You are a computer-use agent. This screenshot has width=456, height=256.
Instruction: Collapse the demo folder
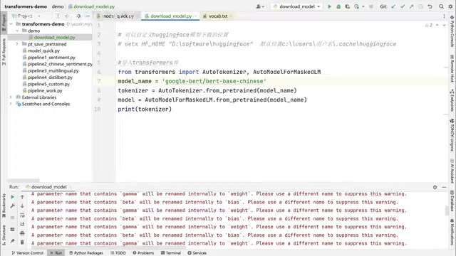pyautogui.click(x=17, y=31)
